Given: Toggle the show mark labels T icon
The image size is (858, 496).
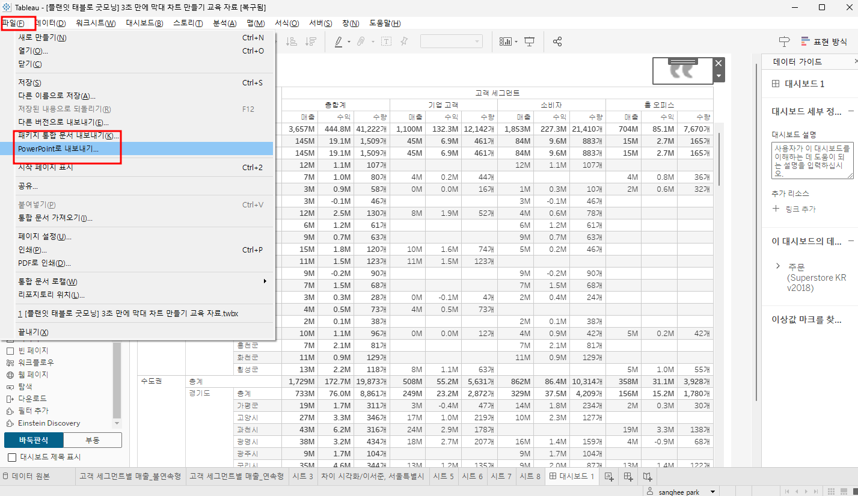Looking at the screenshot, I should [385, 41].
